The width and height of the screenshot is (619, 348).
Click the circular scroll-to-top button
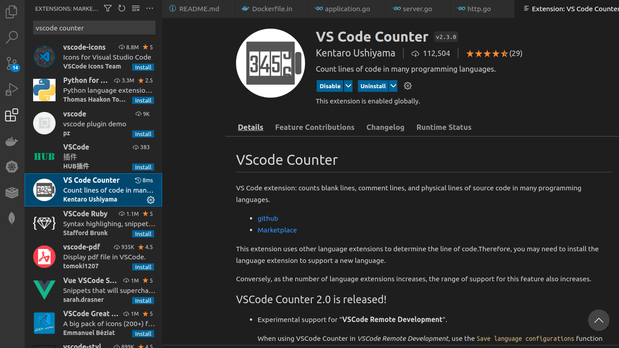pos(599,320)
